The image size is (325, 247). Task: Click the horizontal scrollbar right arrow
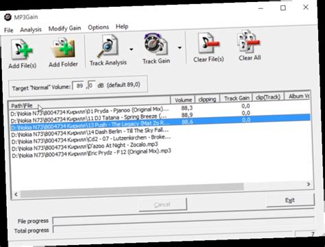pos(309,184)
